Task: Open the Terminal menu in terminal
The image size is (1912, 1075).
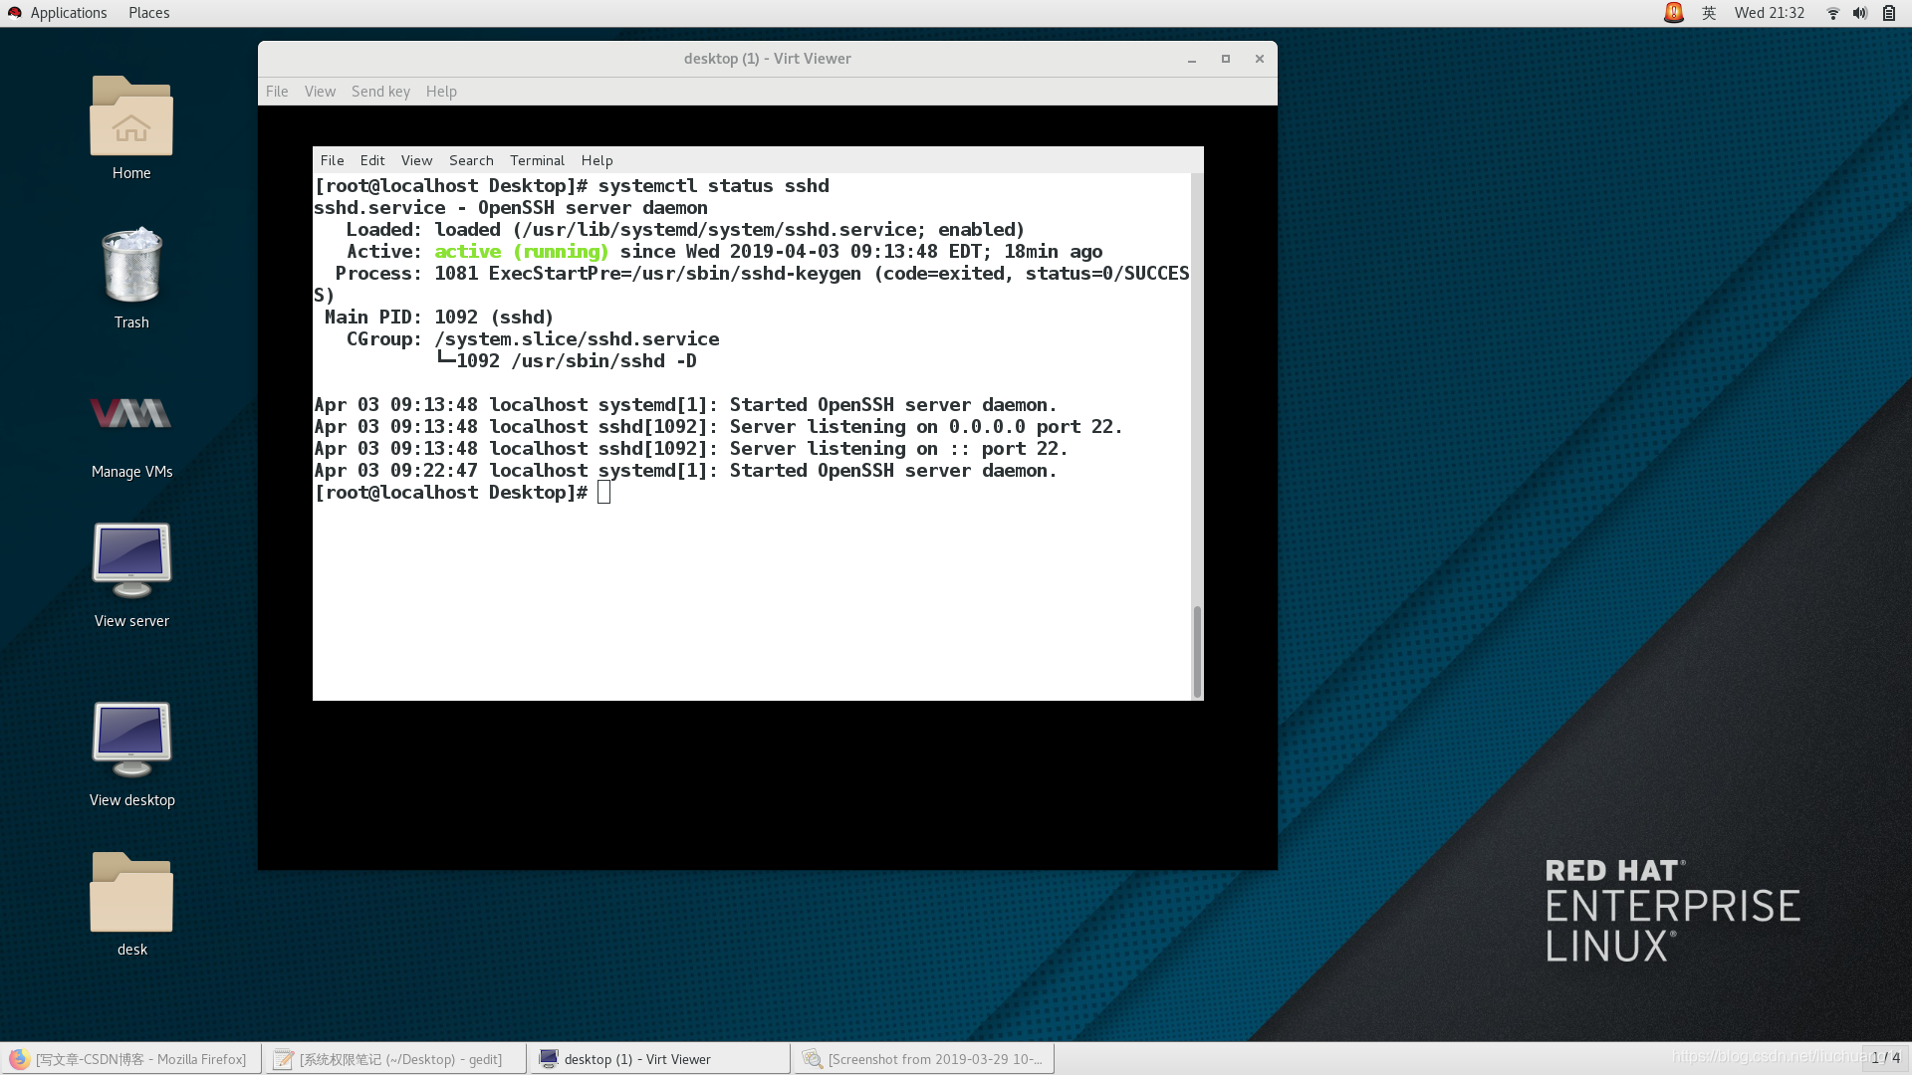Action: (537, 160)
